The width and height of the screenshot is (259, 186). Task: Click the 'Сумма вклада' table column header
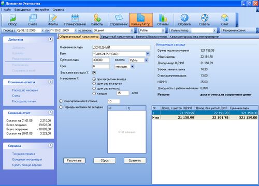pos(243,108)
